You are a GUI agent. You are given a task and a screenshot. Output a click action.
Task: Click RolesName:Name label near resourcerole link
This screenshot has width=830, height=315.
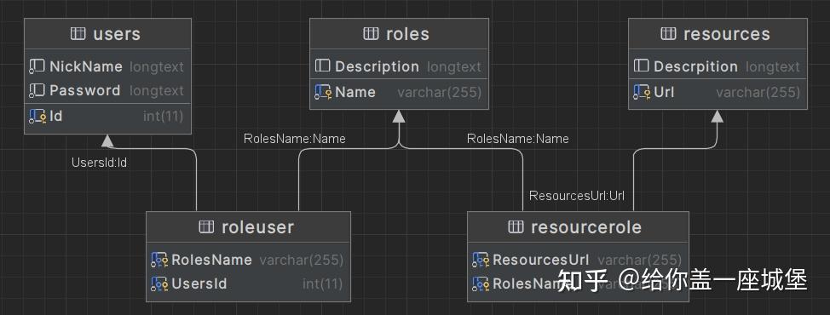[x=518, y=139]
